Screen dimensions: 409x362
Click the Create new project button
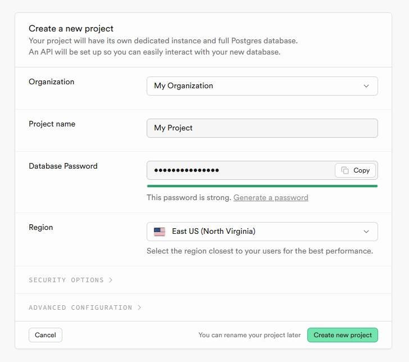coord(343,335)
